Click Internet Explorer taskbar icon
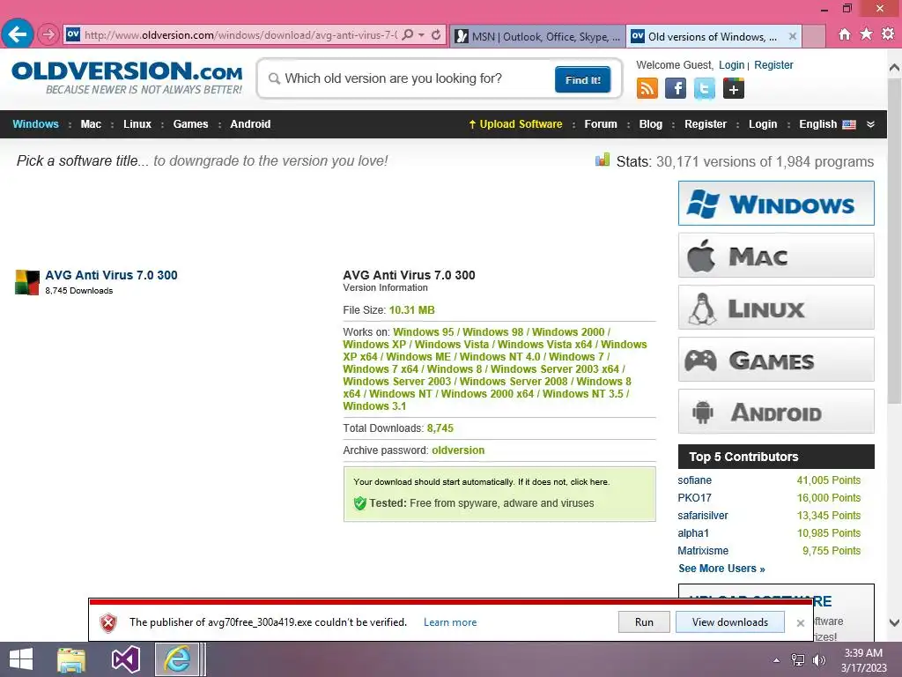The width and height of the screenshot is (902, 677). tap(177, 659)
